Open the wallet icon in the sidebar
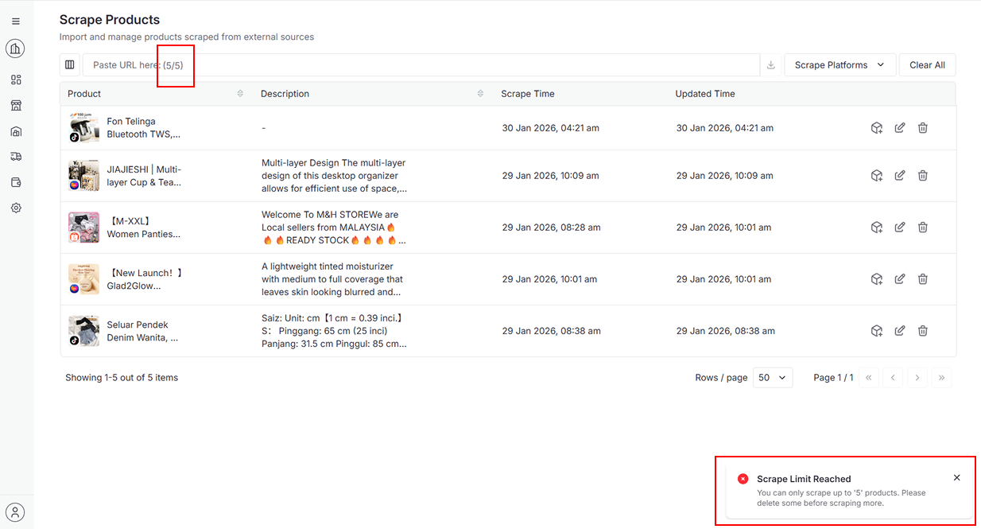 (x=16, y=182)
